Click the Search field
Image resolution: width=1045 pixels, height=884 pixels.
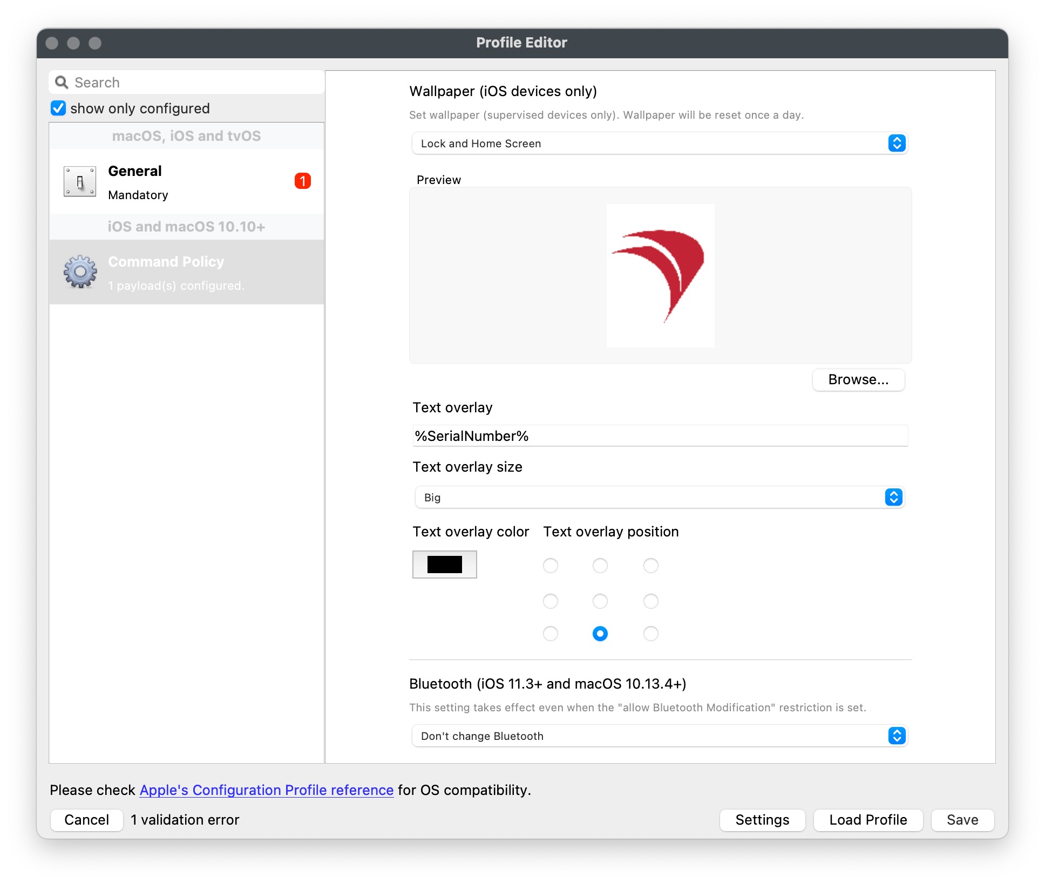[x=187, y=82]
